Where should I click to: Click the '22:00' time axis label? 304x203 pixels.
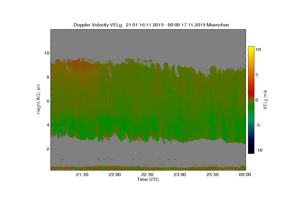click(x=115, y=175)
